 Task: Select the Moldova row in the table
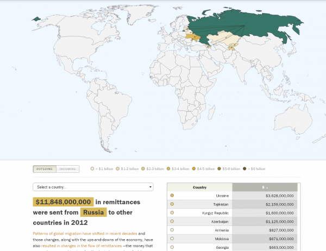click(233, 239)
